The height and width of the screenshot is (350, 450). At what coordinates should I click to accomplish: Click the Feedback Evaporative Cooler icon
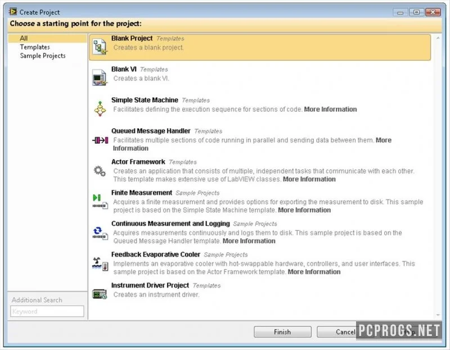pos(100,263)
